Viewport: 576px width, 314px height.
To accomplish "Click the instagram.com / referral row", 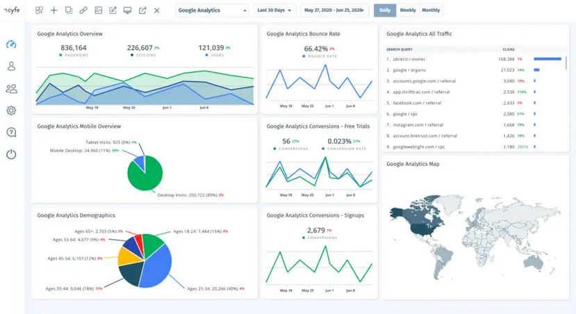I will [474, 125].
